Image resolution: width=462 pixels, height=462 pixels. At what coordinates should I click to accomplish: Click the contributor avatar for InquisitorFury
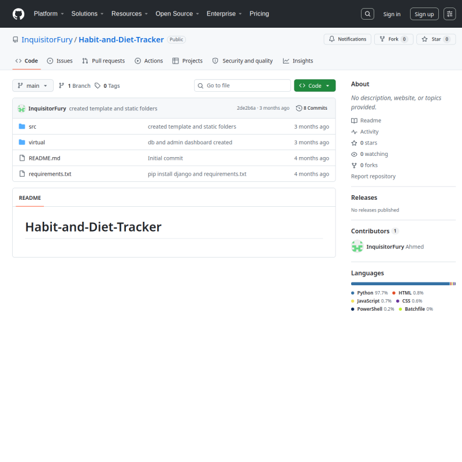coord(357,247)
